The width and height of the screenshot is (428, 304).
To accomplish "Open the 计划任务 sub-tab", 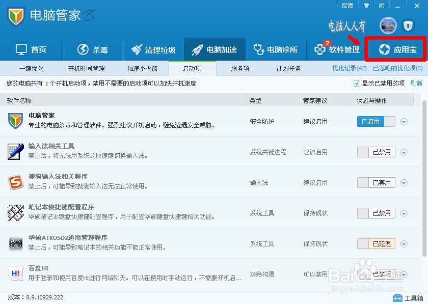I will (x=288, y=69).
